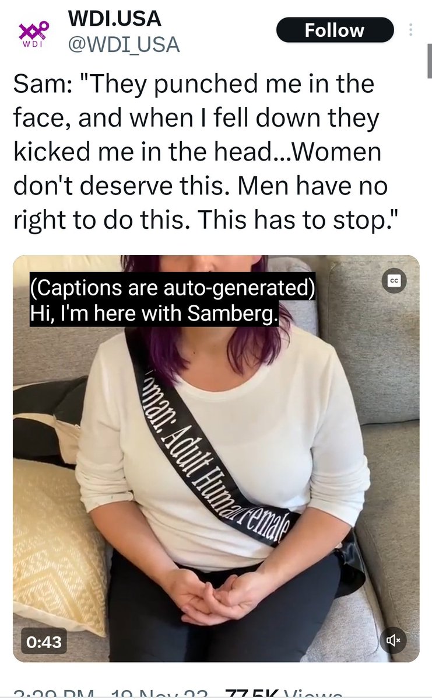This screenshot has width=432, height=700.
Task: Open the cut-off tweet time link
Action: point(54,694)
